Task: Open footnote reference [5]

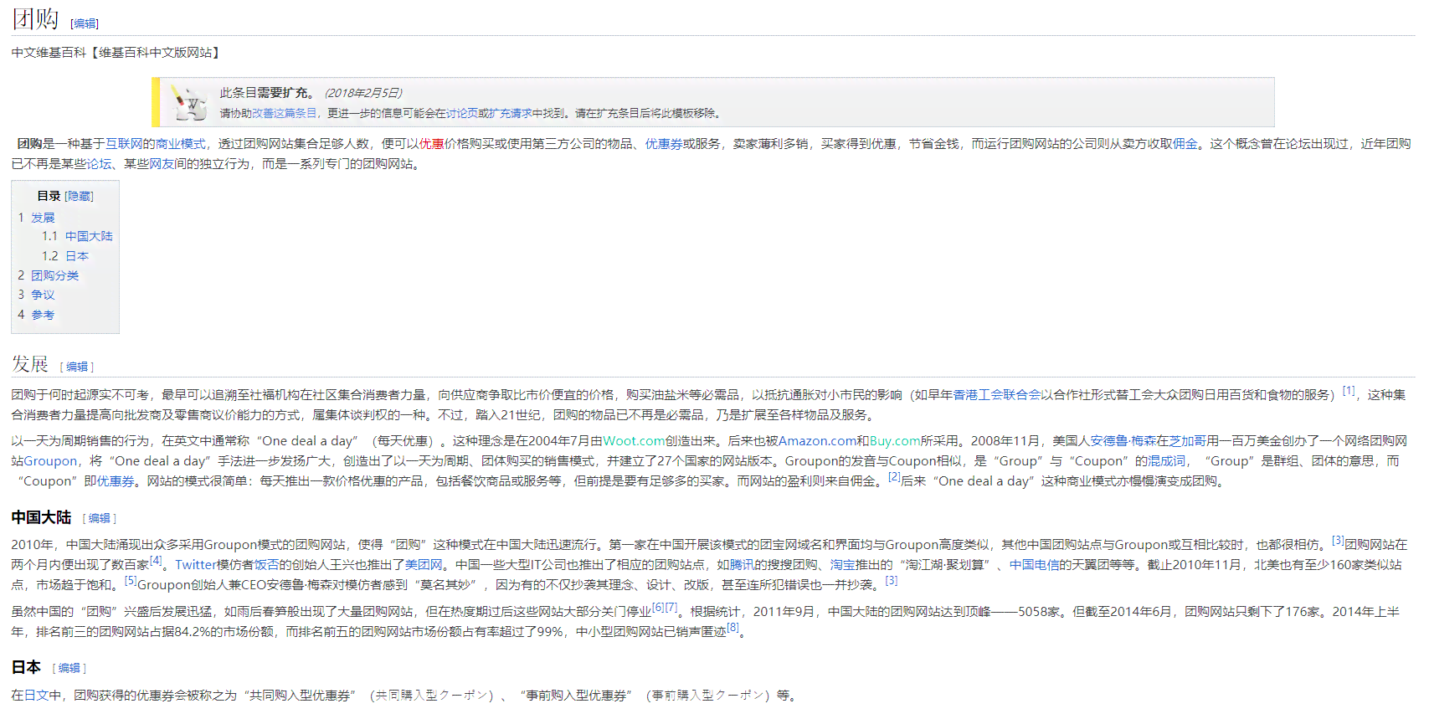Action: pyautogui.click(x=131, y=581)
